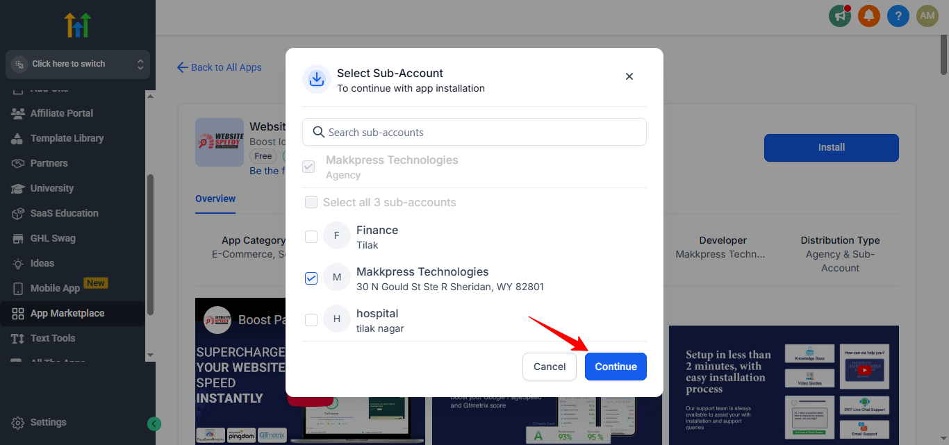Click the sidebar vertical scrollbar thumb
This screenshot has width=949, height=445.
point(150,244)
